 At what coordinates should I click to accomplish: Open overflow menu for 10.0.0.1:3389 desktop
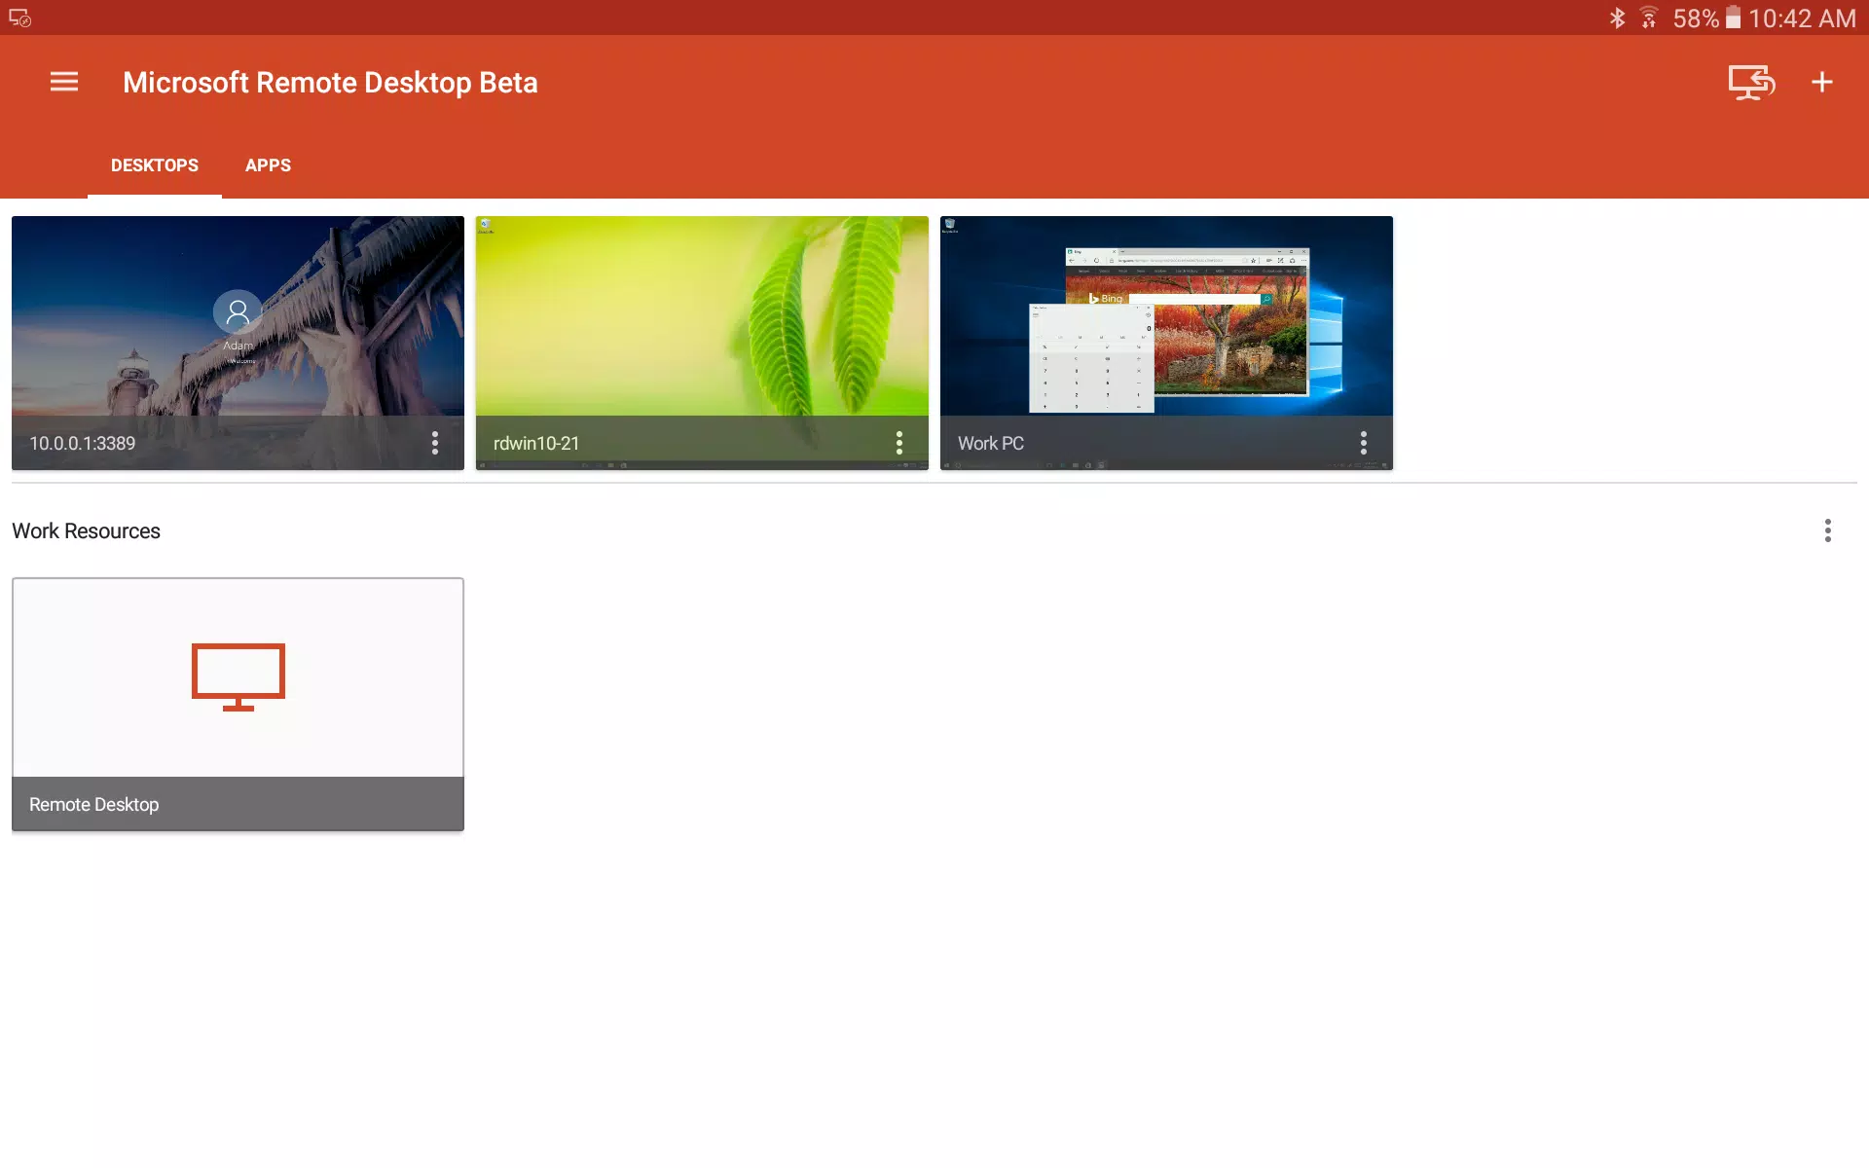pyautogui.click(x=435, y=443)
